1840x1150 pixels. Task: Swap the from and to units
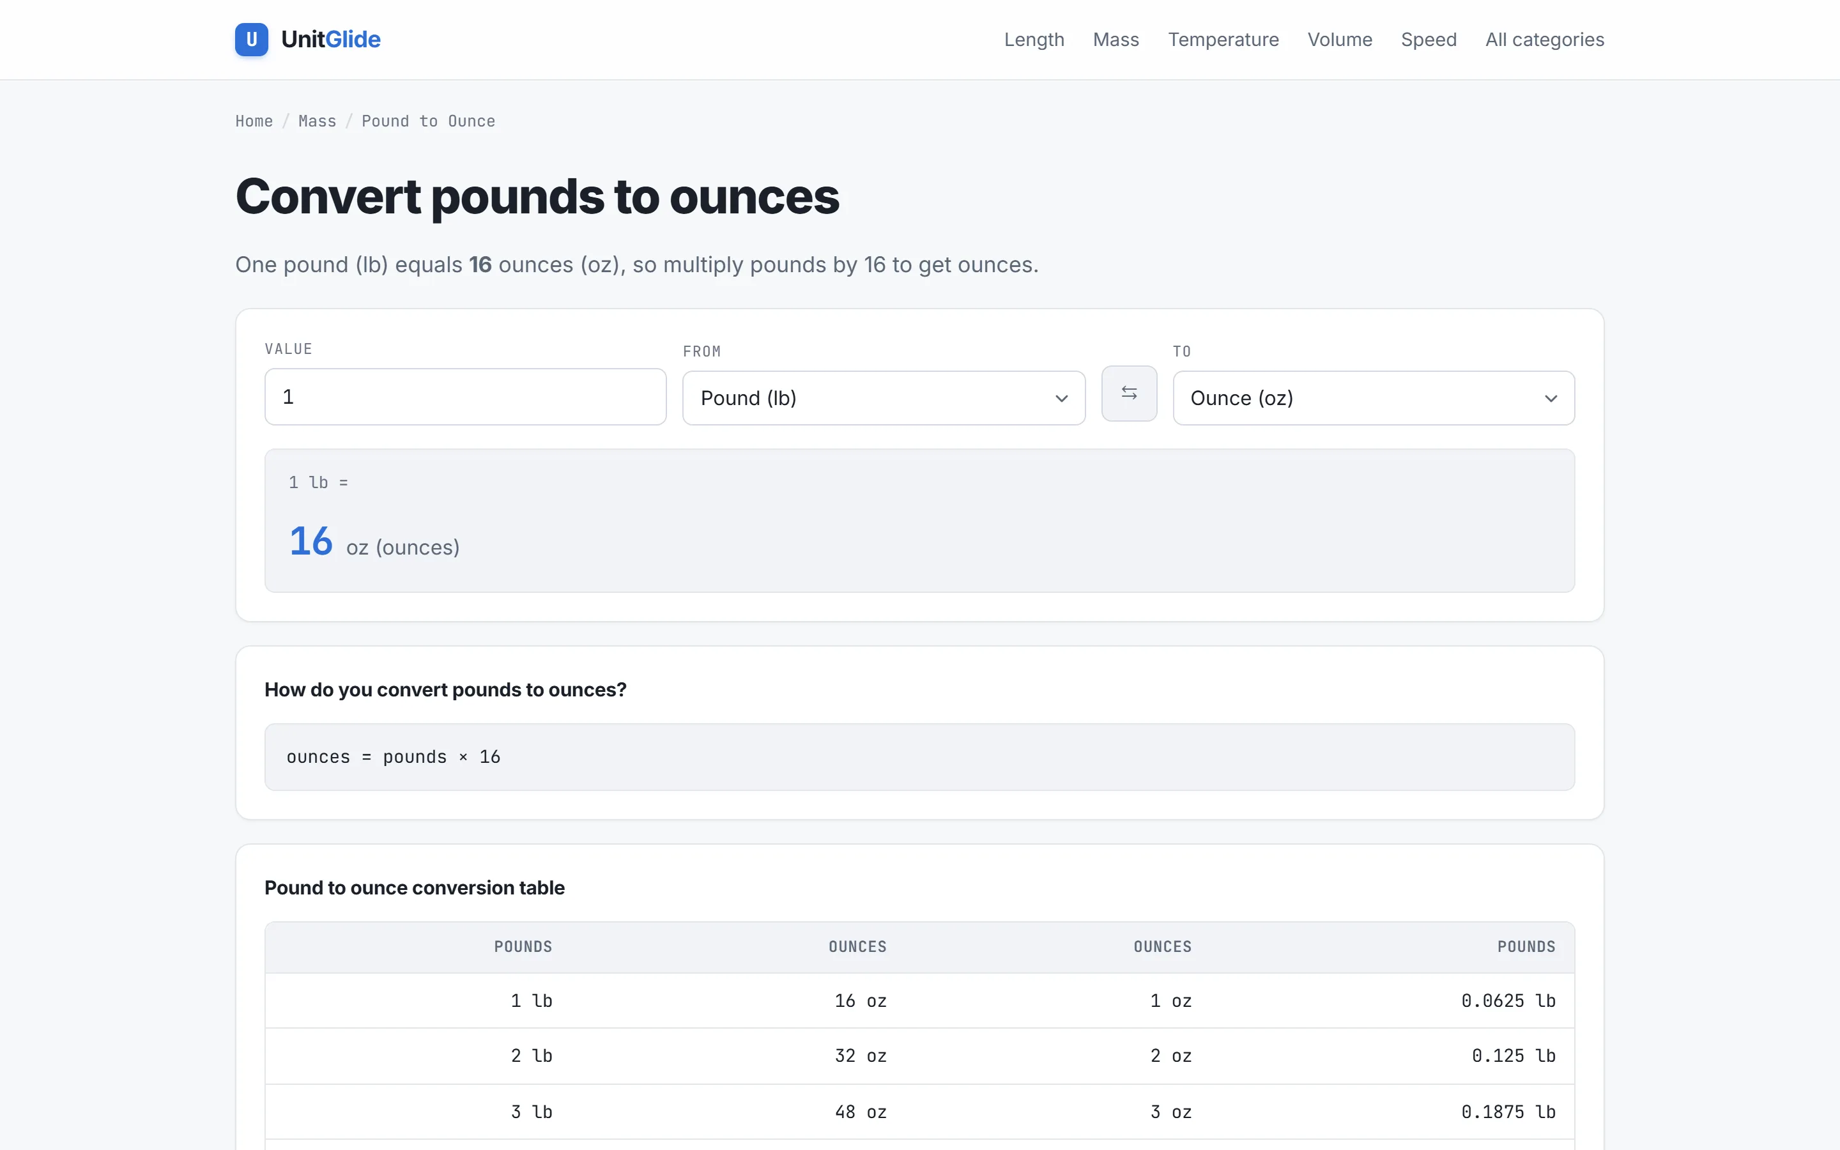[1129, 393]
